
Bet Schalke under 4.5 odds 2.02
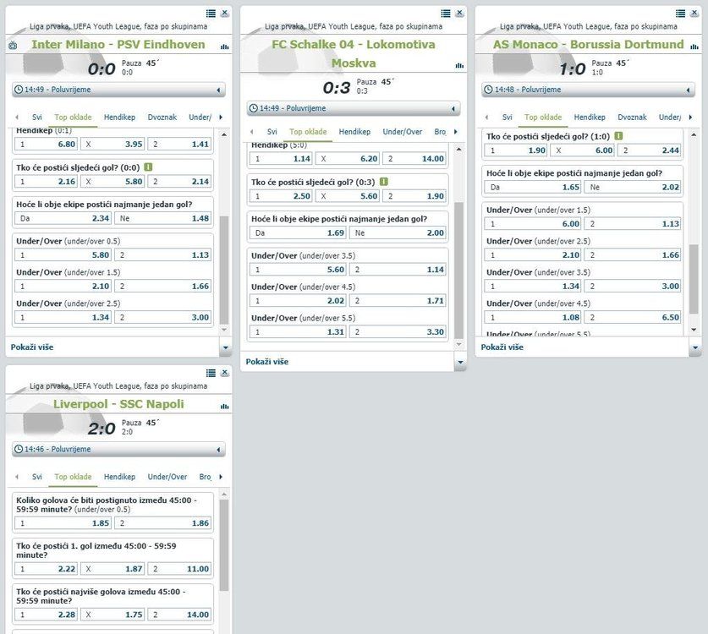(x=298, y=301)
